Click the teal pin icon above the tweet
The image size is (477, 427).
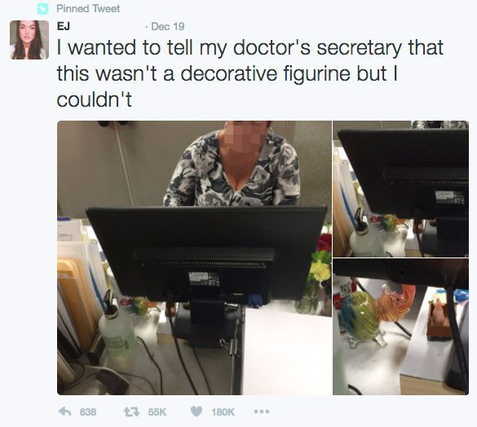(42, 8)
